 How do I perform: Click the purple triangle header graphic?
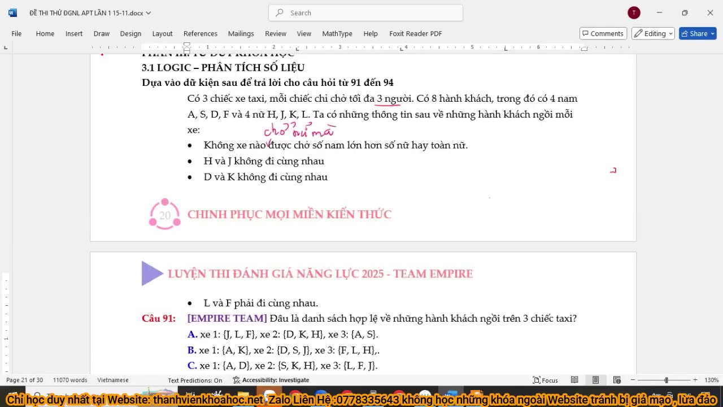(152, 274)
